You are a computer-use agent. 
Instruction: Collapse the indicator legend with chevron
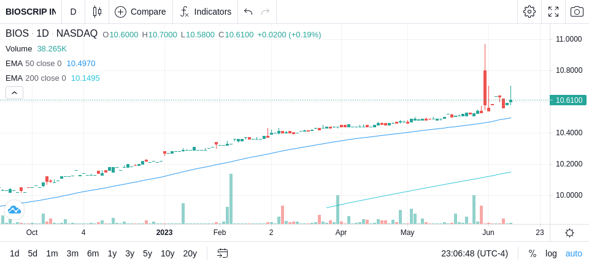tap(14, 92)
